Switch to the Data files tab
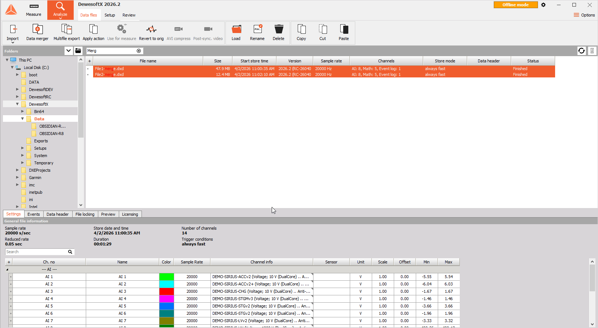598x328 pixels. 89,15
